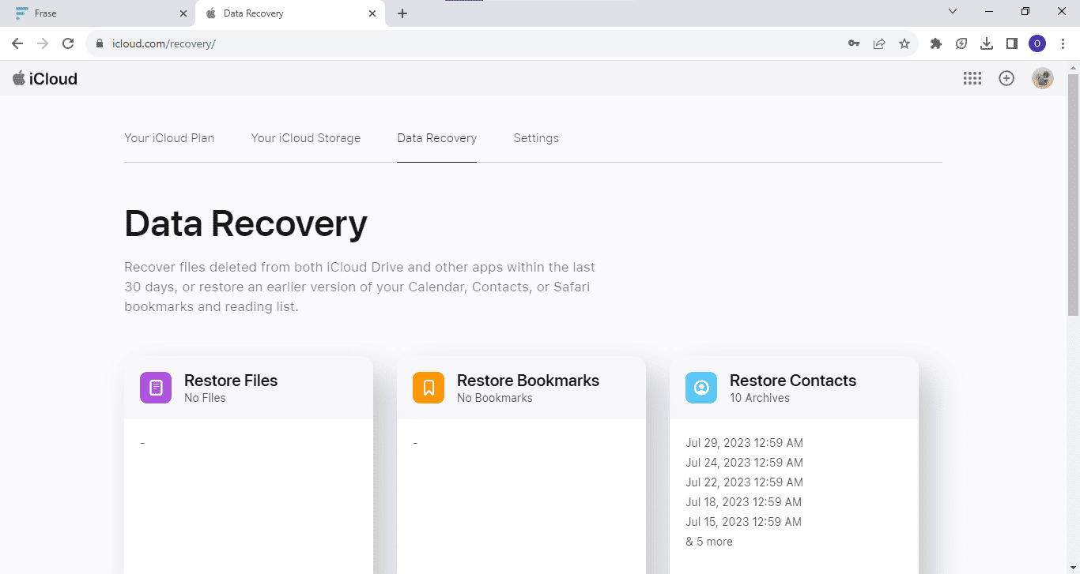
Task: Click the orange Restore Bookmarks icon
Action: pos(429,388)
